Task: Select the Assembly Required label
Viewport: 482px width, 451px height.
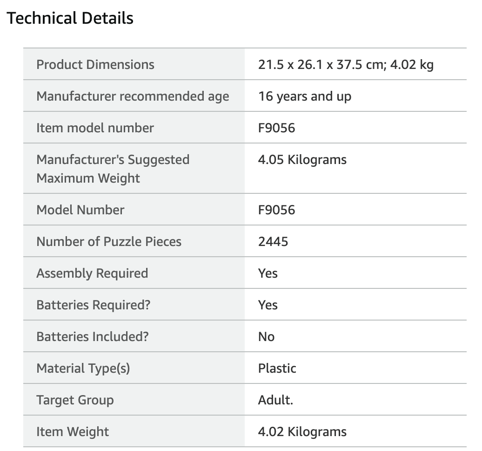Action: [92, 273]
